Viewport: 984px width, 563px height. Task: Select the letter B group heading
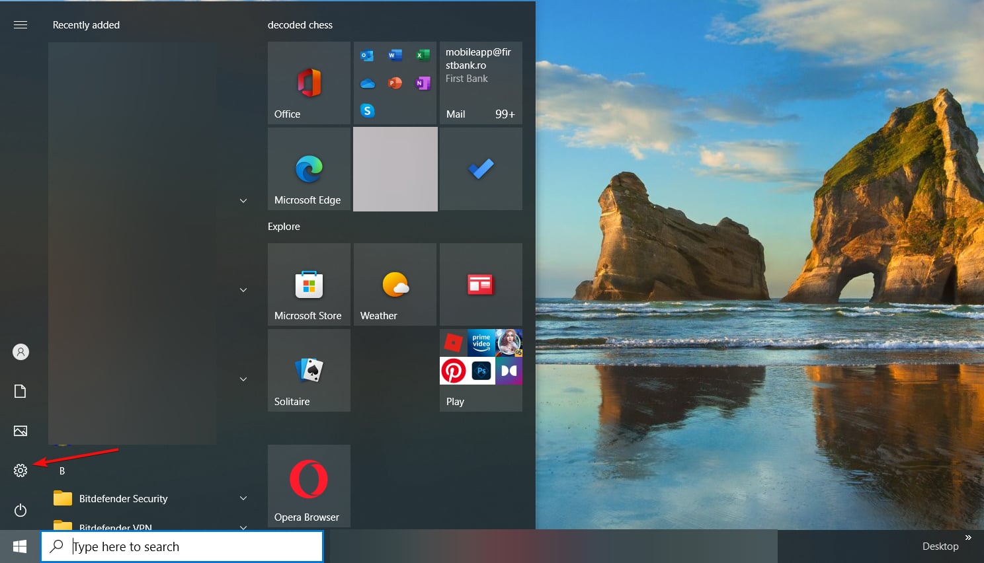pyautogui.click(x=61, y=470)
